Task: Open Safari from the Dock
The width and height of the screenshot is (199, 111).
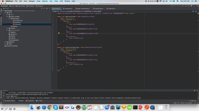Action: [x=44, y=107]
